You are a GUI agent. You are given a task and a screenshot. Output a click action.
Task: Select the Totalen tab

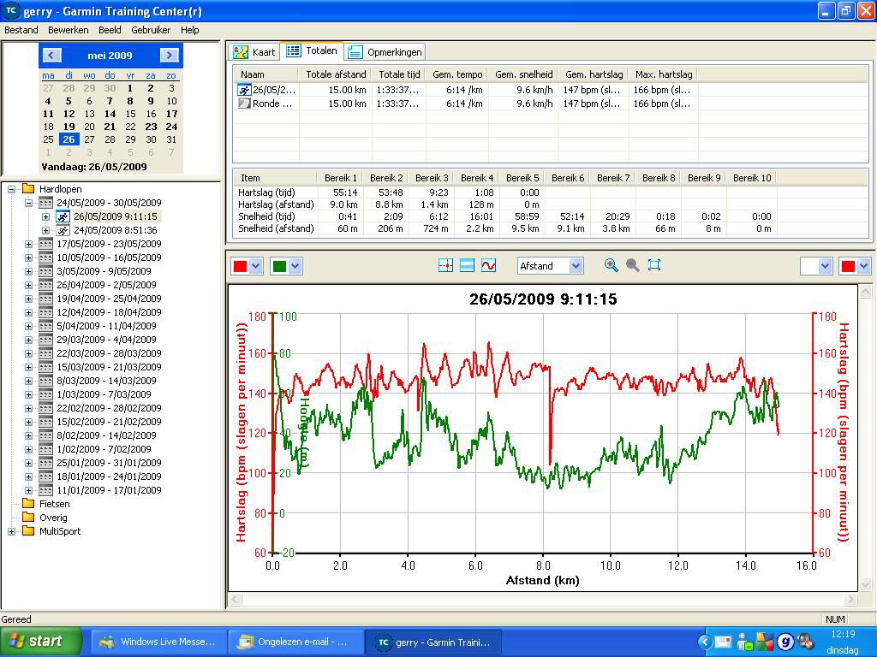point(312,50)
